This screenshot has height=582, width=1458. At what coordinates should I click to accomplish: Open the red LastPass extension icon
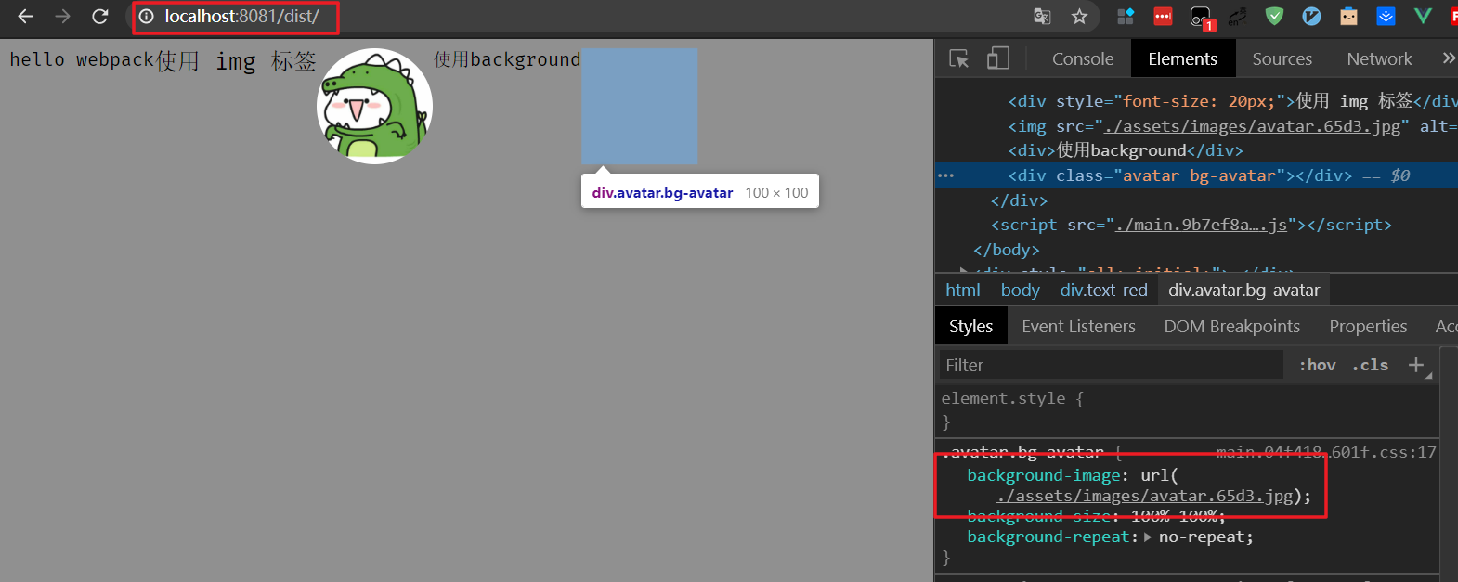coord(1163,17)
